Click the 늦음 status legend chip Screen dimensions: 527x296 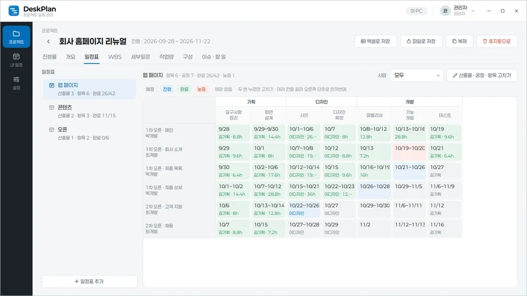pos(201,89)
